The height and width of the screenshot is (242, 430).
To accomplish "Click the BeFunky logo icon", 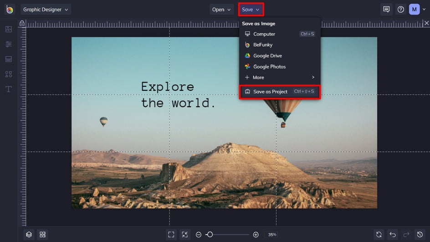I will point(10,10).
